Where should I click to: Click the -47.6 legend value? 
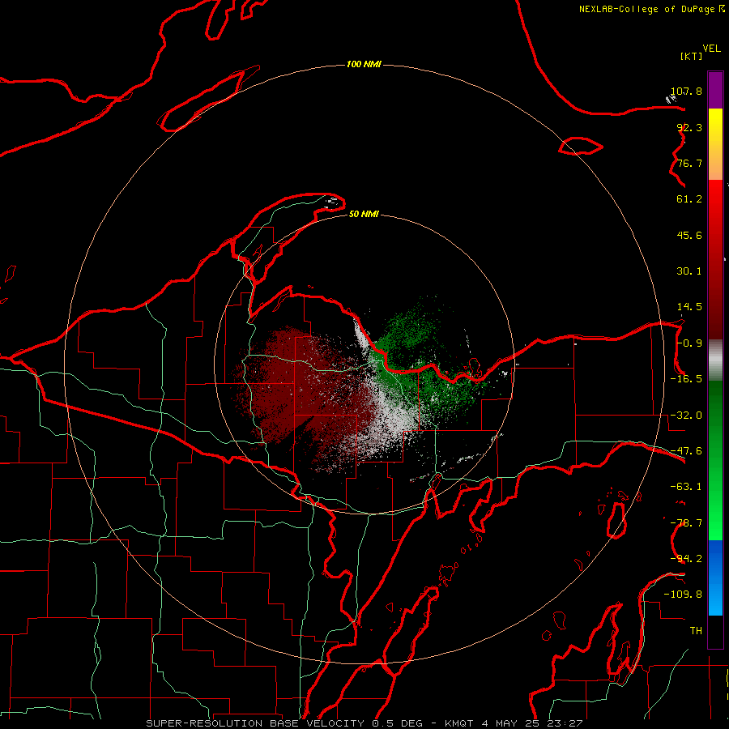click(686, 451)
